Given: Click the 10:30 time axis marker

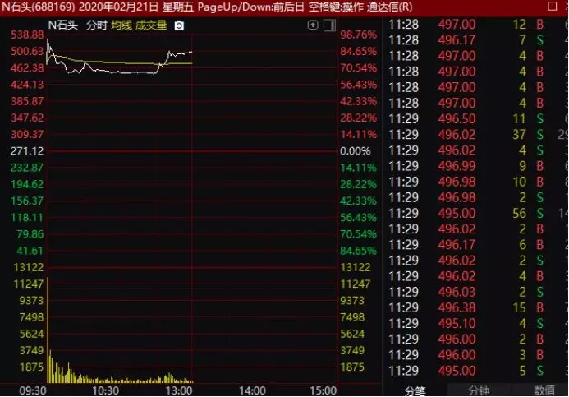Looking at the screenshot, I should (106, 390).
